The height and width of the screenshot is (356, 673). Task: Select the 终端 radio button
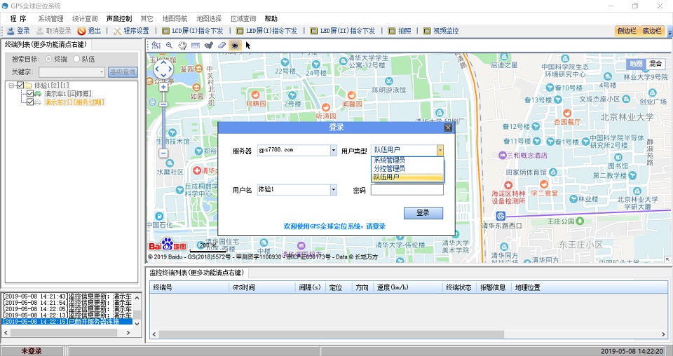[48, 59]
